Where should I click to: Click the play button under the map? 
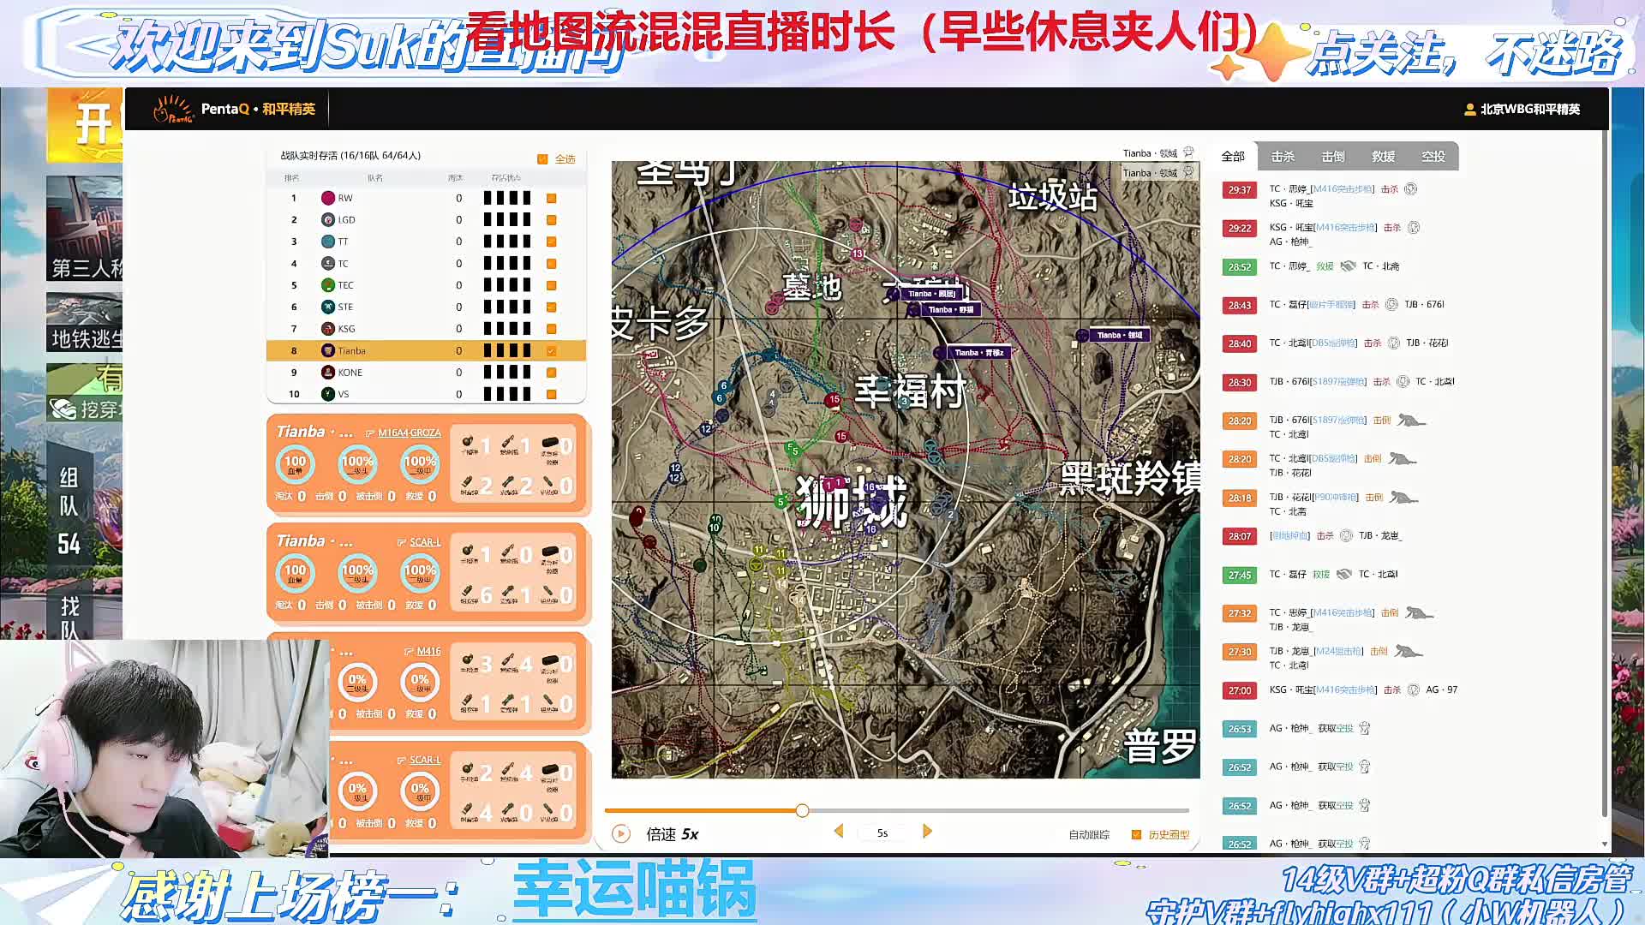coord(621,833)
